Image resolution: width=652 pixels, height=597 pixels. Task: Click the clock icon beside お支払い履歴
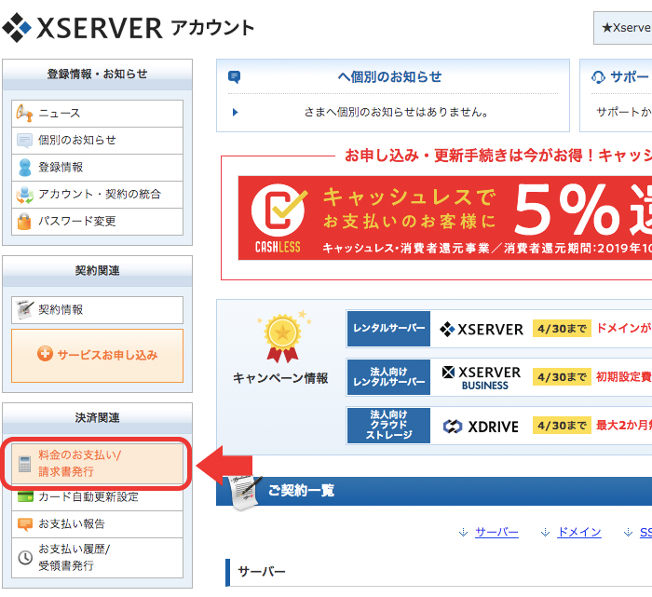click(25, 558)
